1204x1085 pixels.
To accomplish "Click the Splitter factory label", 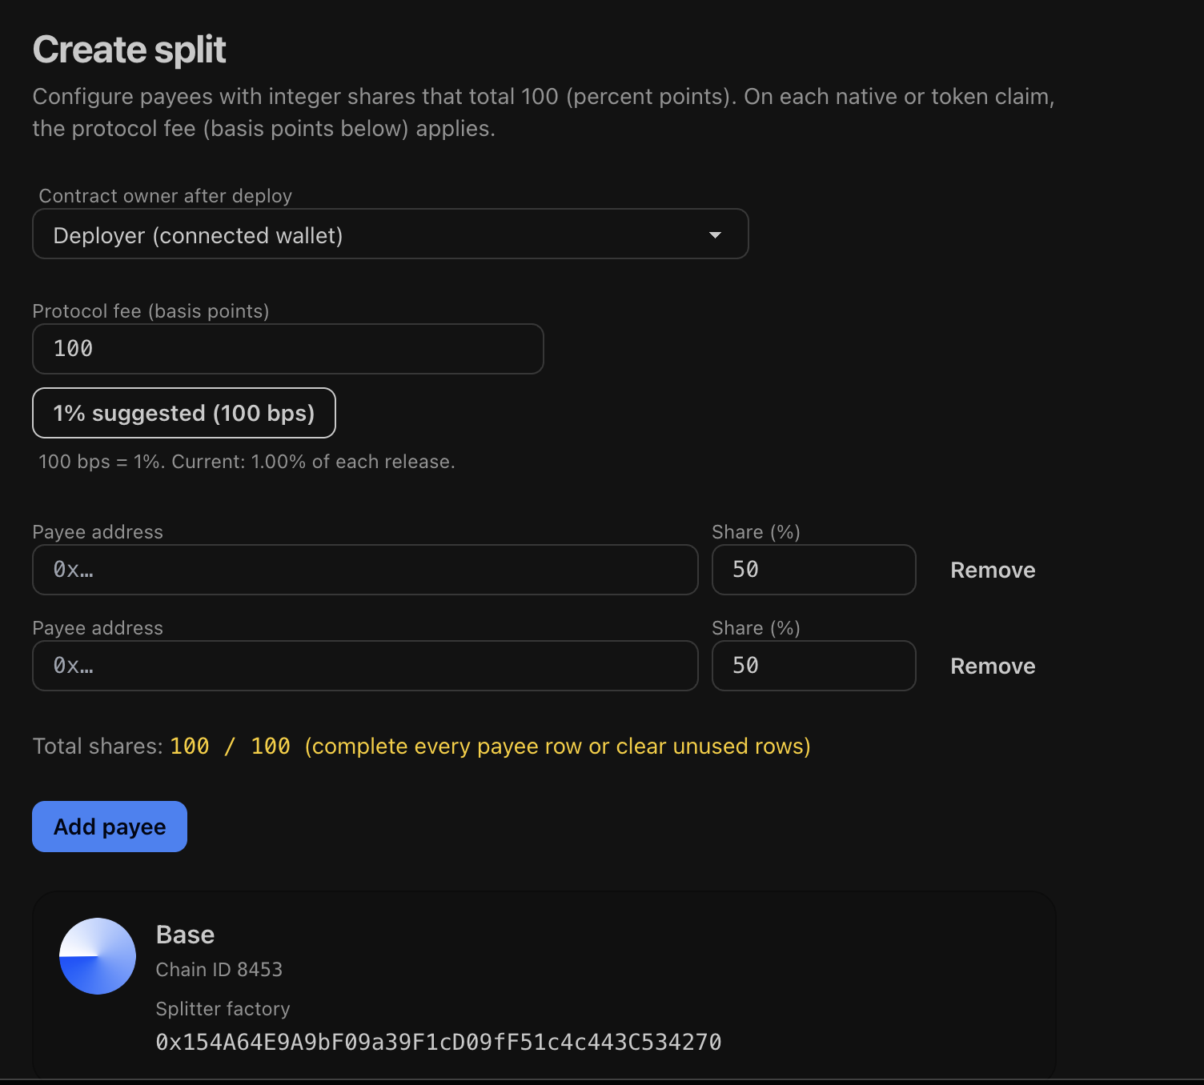I will (223, 1009).
